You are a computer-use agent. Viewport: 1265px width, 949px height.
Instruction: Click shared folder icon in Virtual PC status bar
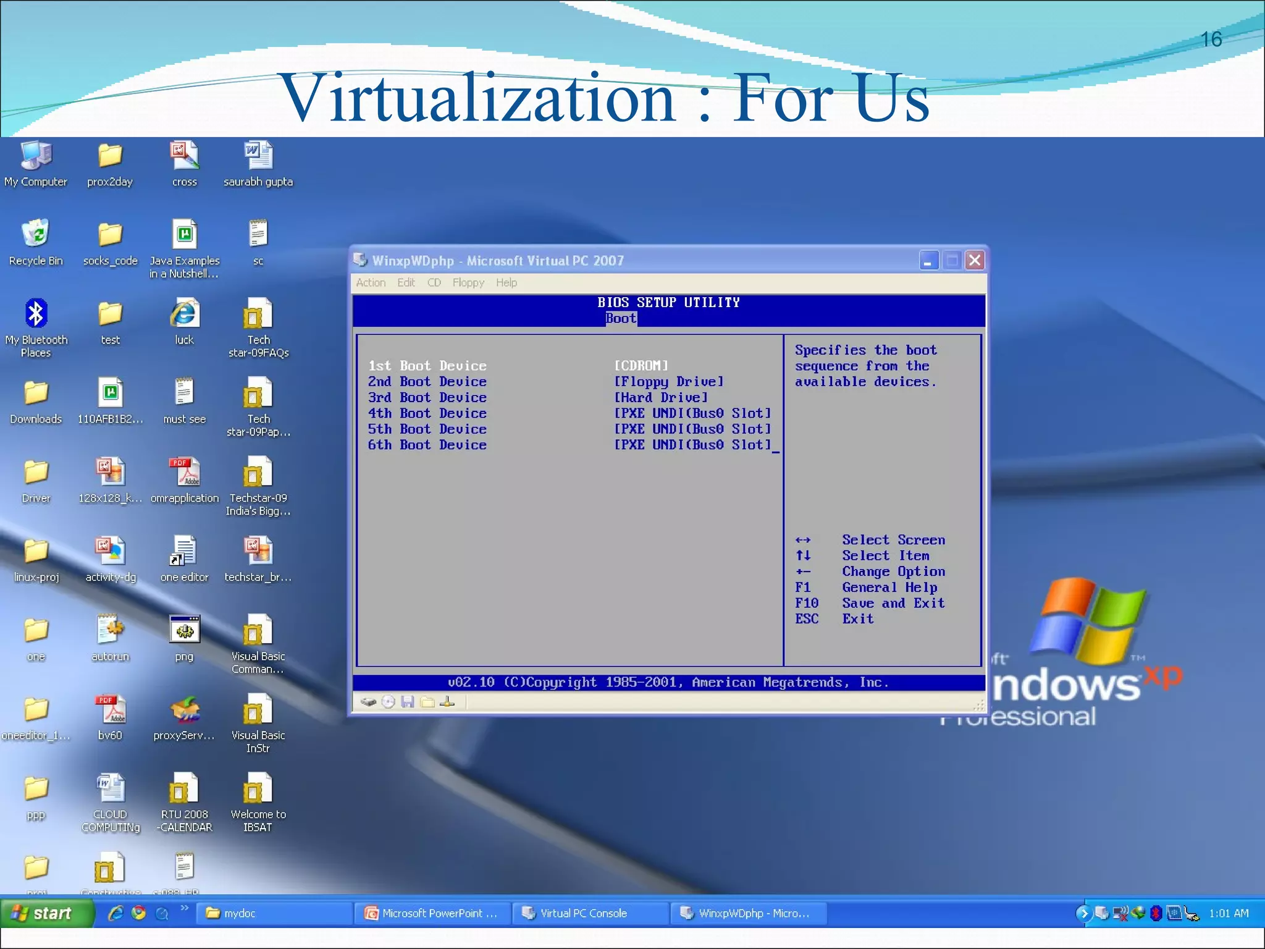click(427, 702)
